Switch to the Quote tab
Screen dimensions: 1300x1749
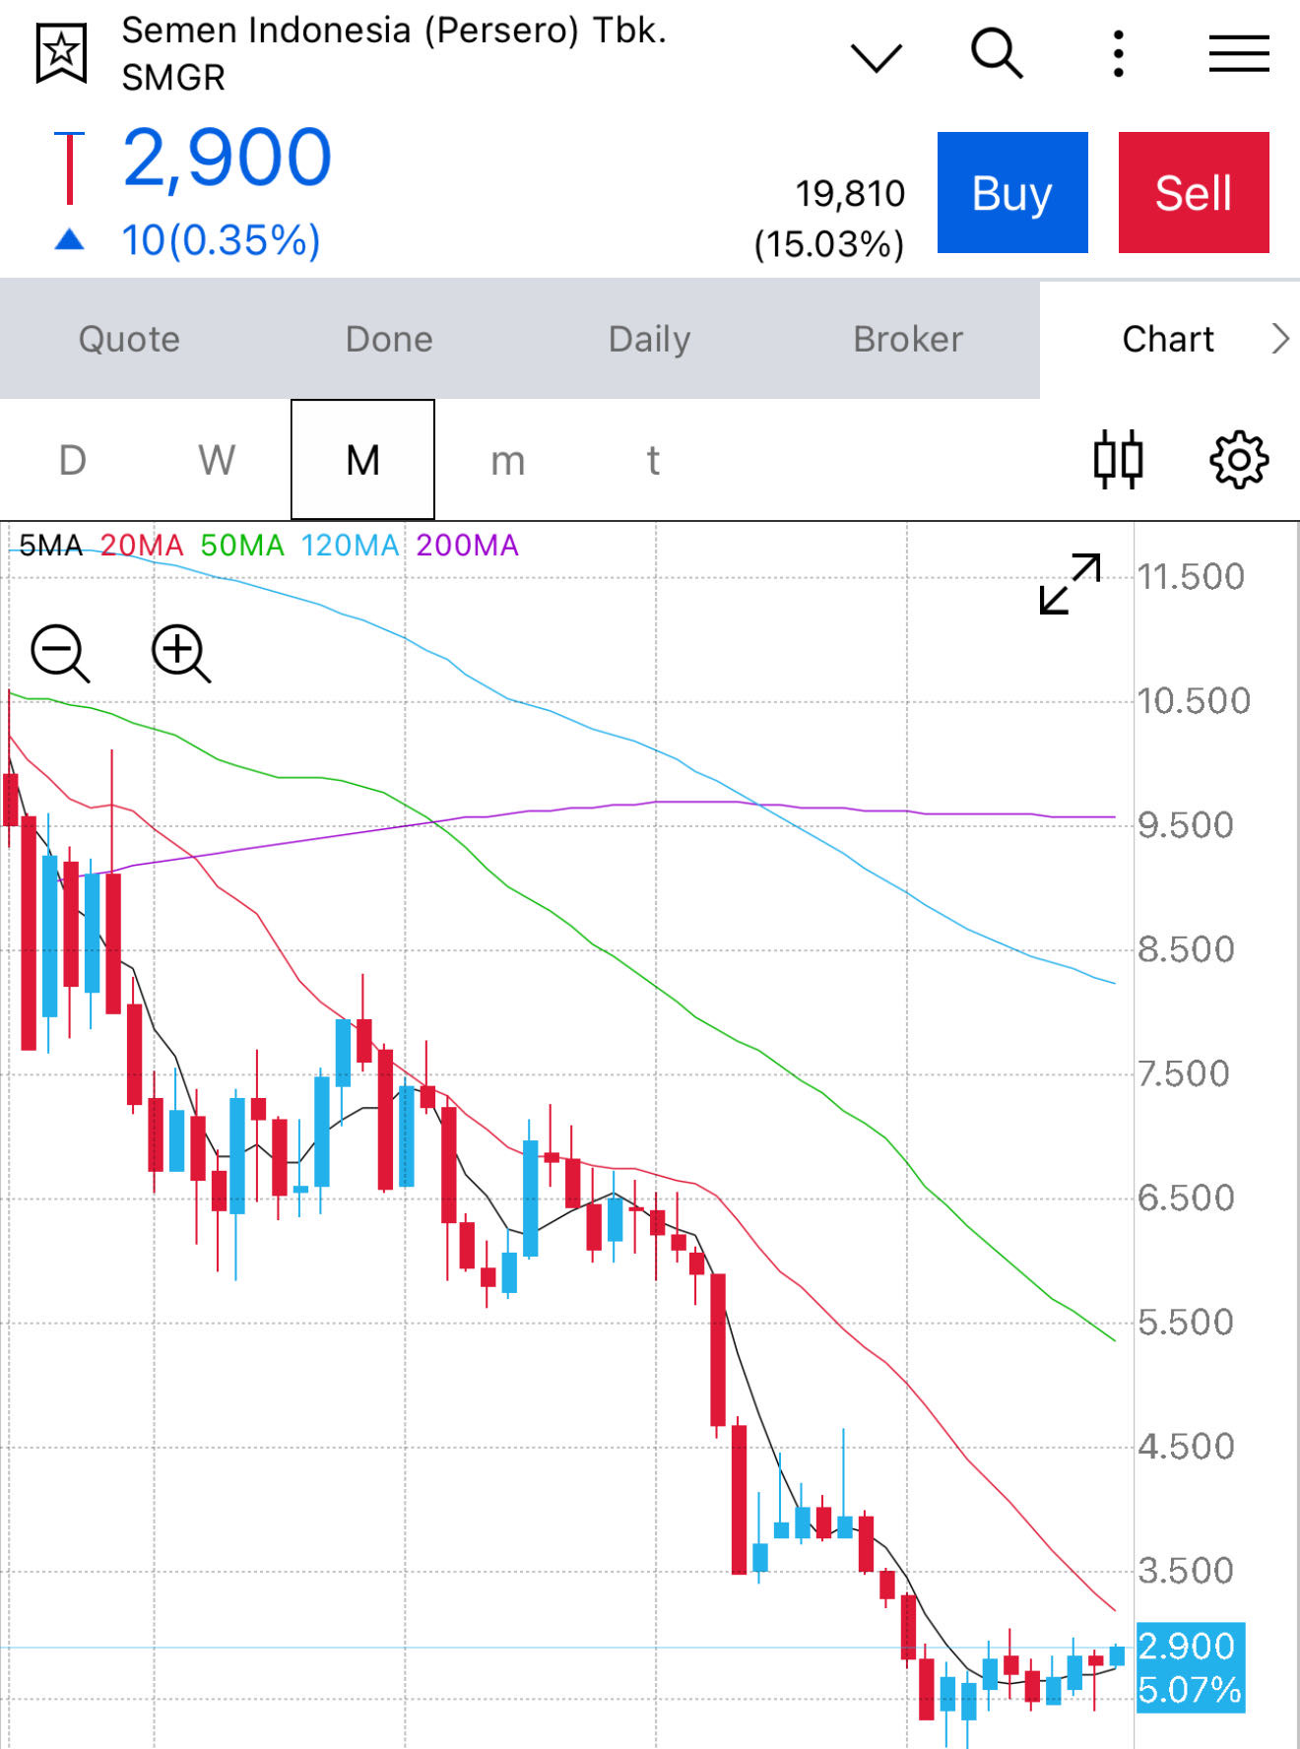coord(129,339)
